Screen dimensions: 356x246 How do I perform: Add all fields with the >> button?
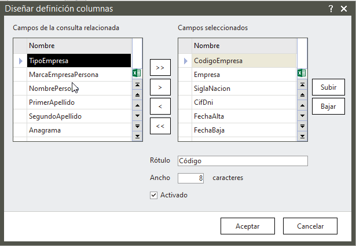click(160, 67)
